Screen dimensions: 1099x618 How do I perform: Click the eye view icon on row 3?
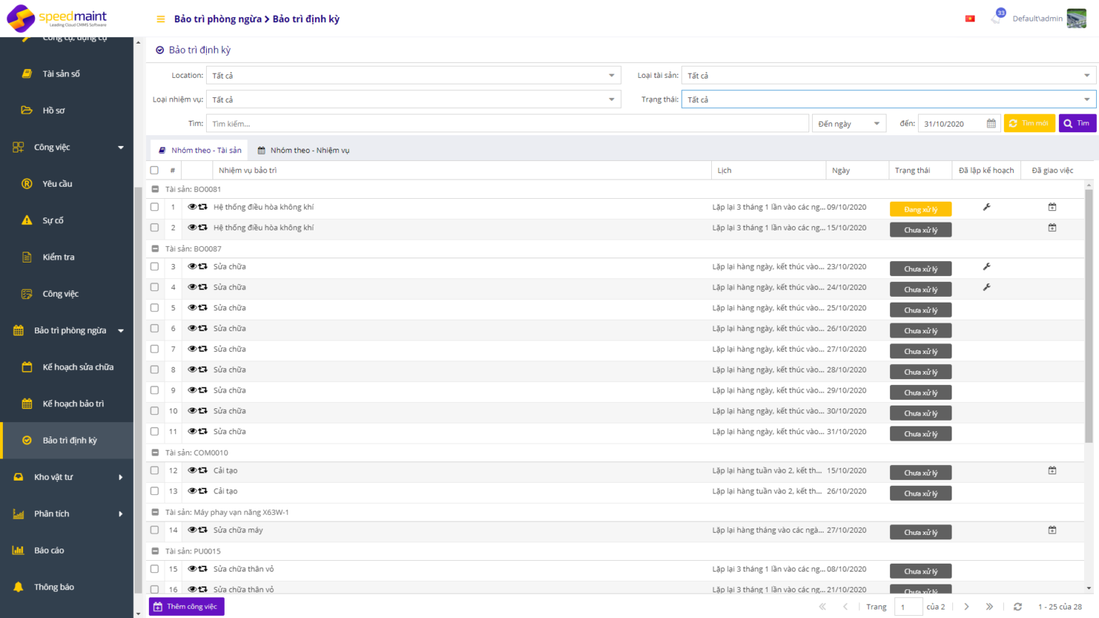(x=192, y=267)
